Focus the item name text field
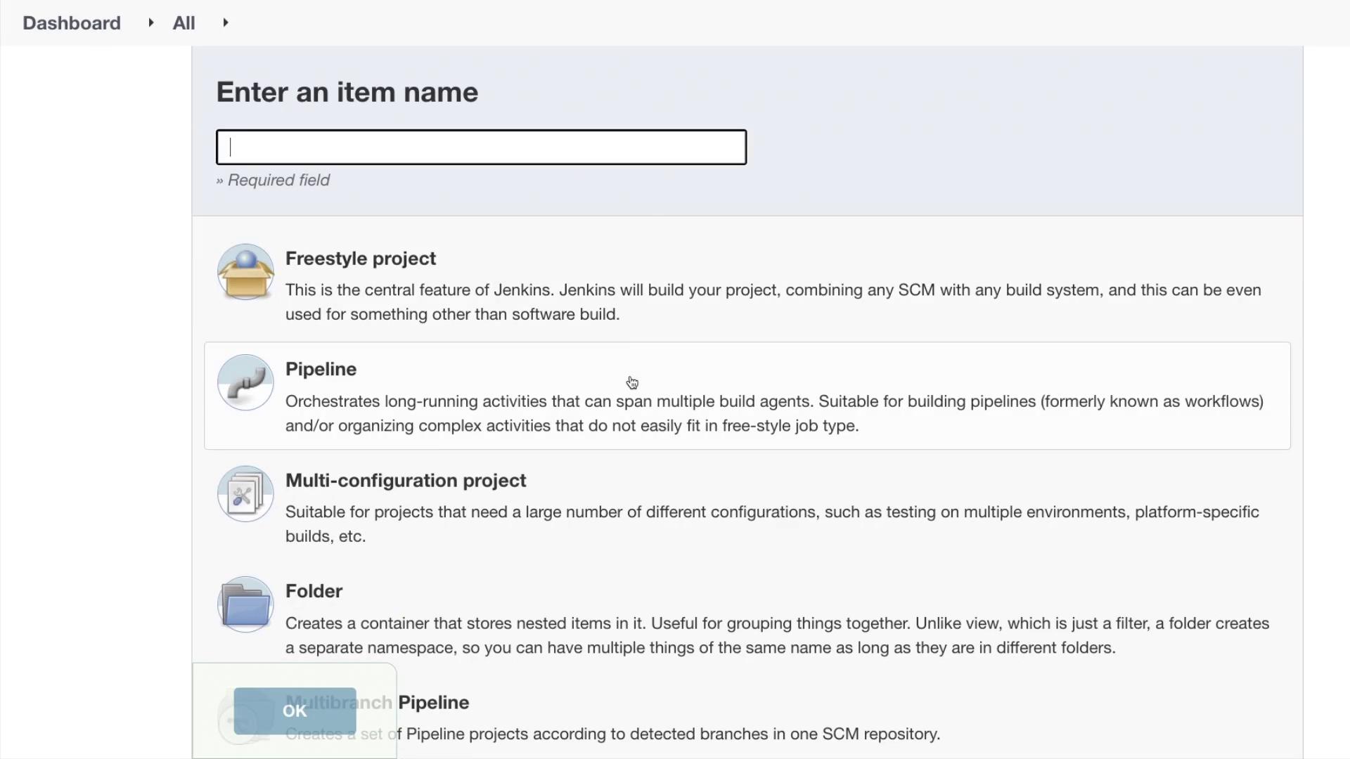The image size is (1350, 759). click(481, 148)
